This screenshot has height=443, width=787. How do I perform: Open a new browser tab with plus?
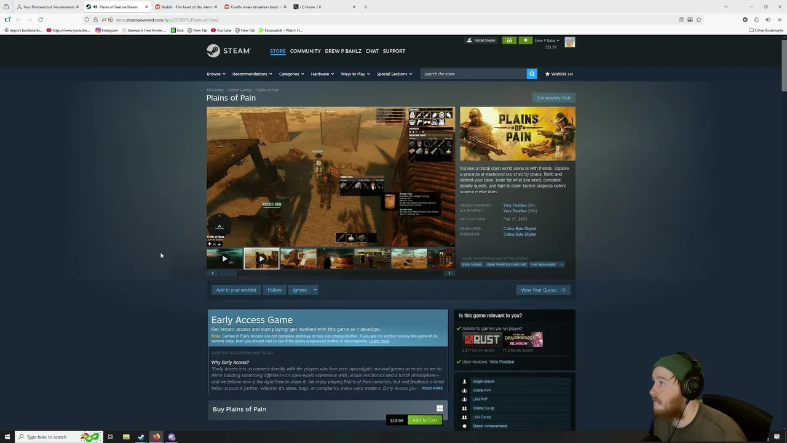(x=365, y=7)
